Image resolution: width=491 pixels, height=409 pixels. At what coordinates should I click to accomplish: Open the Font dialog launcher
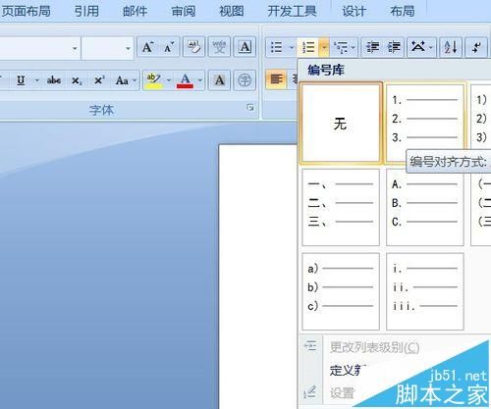(250, 107)
